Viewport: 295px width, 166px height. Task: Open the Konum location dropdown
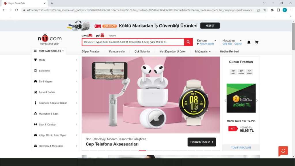(x=206, y=41)
